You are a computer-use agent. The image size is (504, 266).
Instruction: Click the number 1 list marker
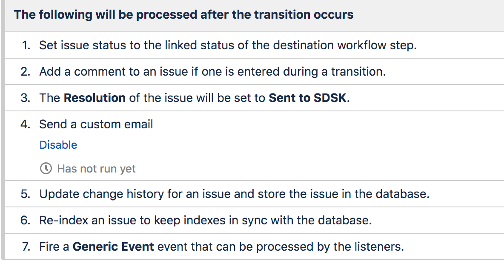26,45
